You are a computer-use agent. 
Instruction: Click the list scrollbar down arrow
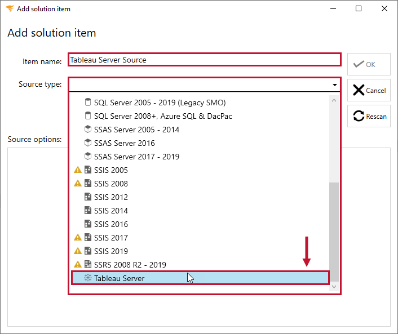pos(334,286)
